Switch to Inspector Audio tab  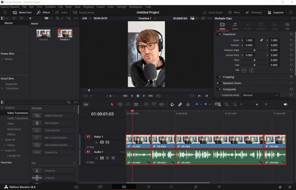point(235,26)
